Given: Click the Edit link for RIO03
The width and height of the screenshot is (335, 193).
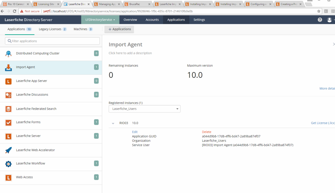Looking at the screenshot, I should 135,132.
